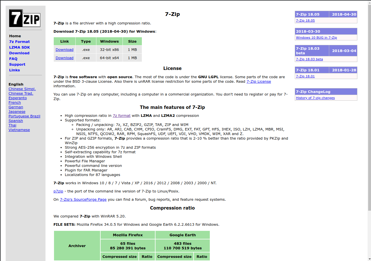
Task: Click the English language label
Action: (x=16, y=84)
